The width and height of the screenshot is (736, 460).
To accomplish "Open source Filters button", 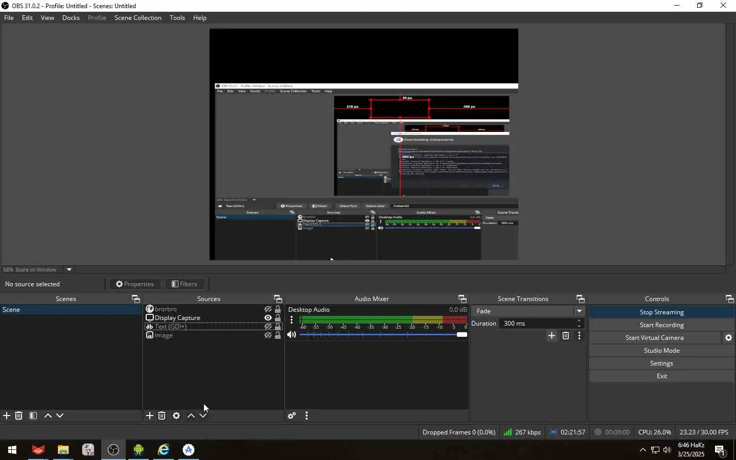I will (185, 284).
